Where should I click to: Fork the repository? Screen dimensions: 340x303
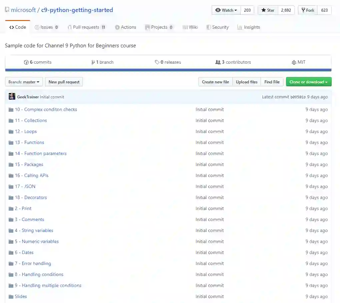(x=308, y=10)
